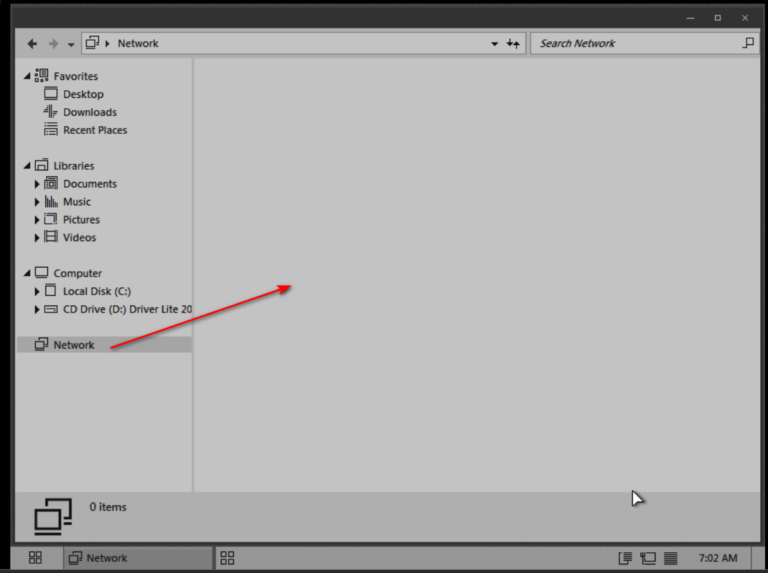Viewport: 768px width, 573px height.
Task: Expand CD Drive (D:) Driver Lite
Action: click(37, 309)
